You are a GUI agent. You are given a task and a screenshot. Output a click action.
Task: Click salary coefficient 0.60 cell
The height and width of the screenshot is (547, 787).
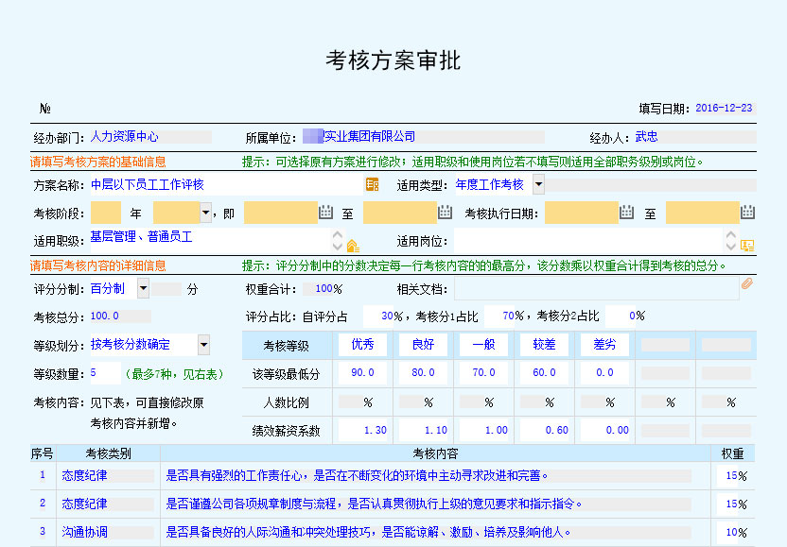point(544,430)
